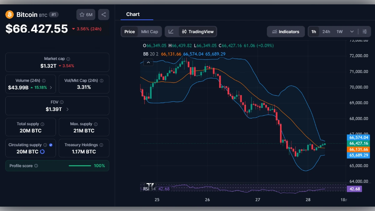
Task: Open the Indicators panel
Action: coord(285,31)
